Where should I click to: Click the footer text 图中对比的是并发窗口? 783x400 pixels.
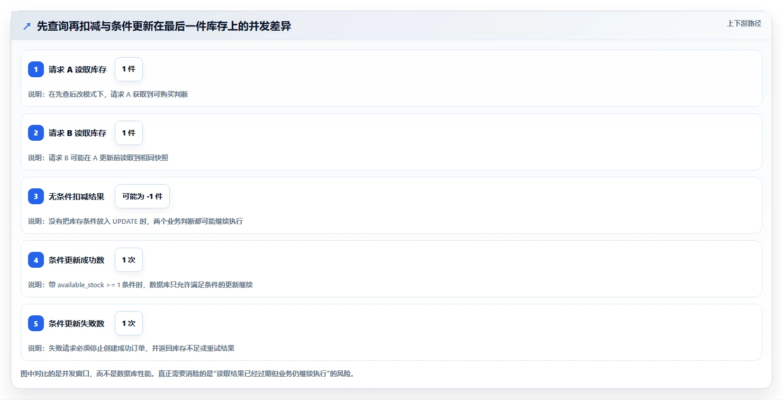[x=187, y=374]
